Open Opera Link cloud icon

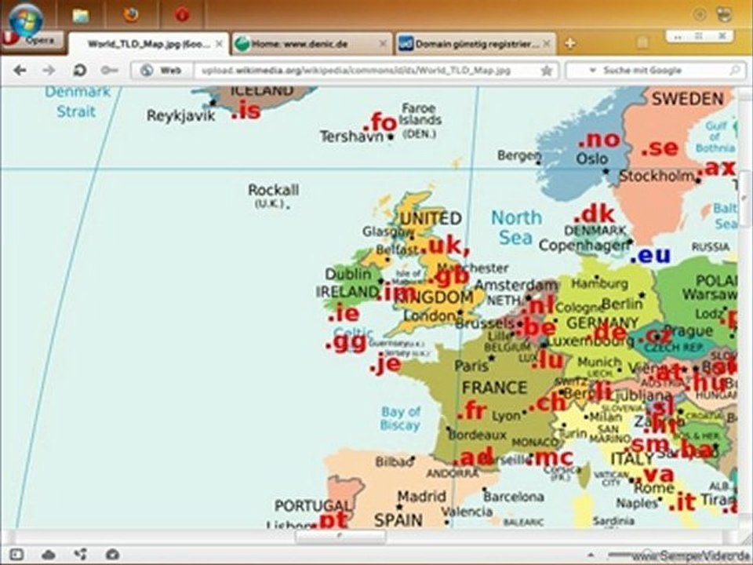pos(48,555)
